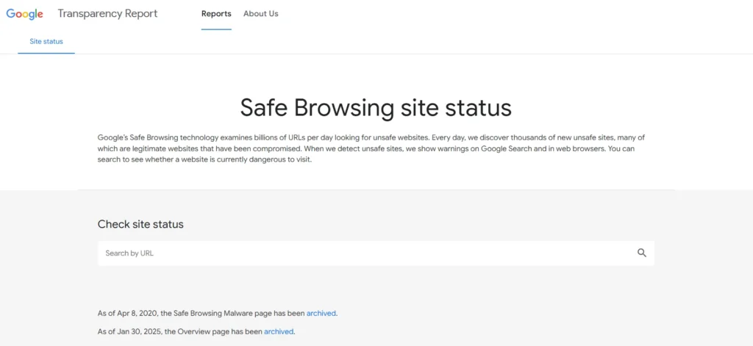The image size is (753, 346).
Task: Open archived link for Safe Browsing Malware page
Action: [x=321, y=314]
